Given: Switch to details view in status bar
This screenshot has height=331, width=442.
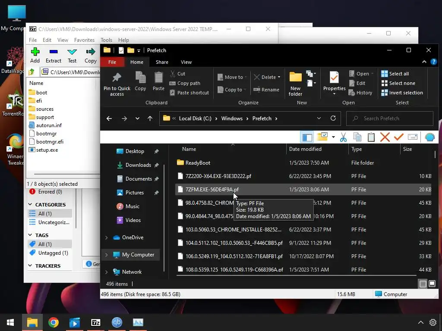Looking at the screenshot, I should click(423, 284).
